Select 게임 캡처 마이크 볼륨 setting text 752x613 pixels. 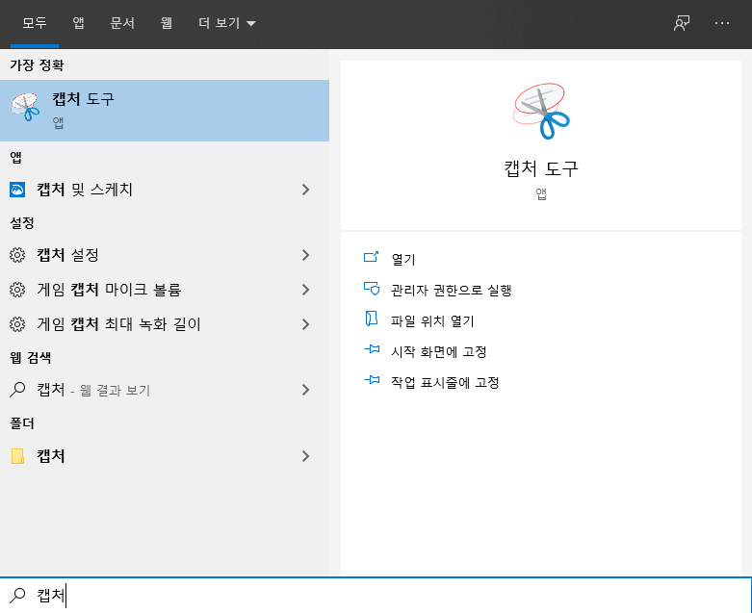coord(109,290)
